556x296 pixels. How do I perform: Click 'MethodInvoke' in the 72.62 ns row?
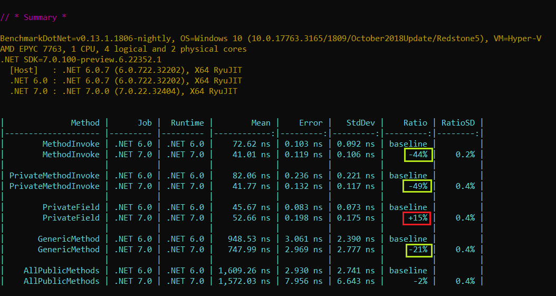tap(71, 144)
